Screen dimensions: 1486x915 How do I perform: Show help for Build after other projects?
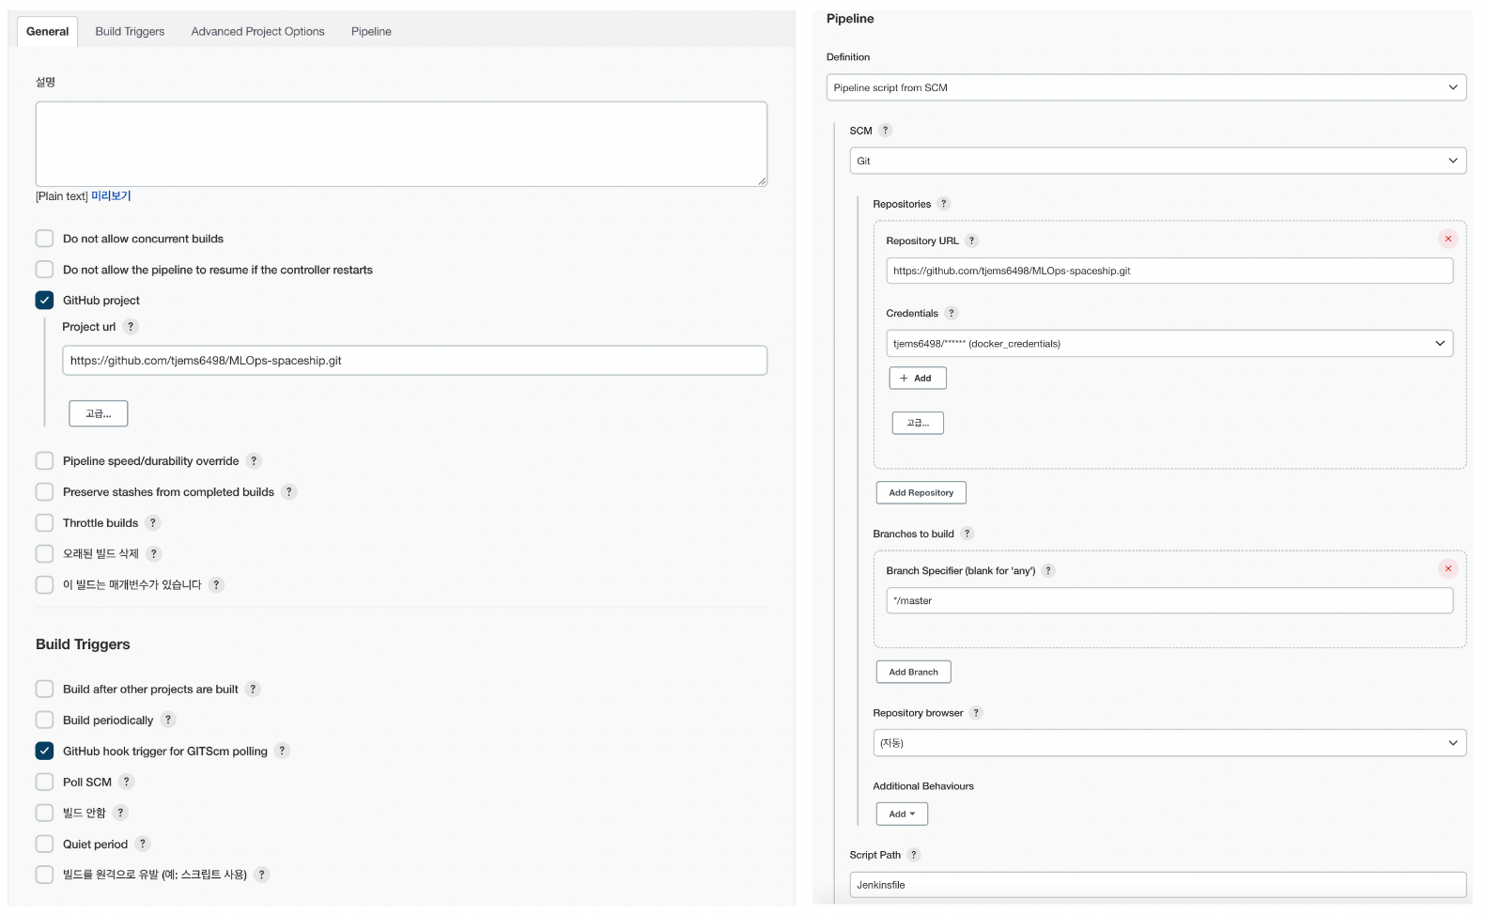click(x=253, y=690)
